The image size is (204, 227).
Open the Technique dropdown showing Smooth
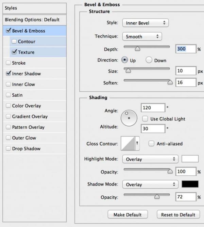pos(142,36)
